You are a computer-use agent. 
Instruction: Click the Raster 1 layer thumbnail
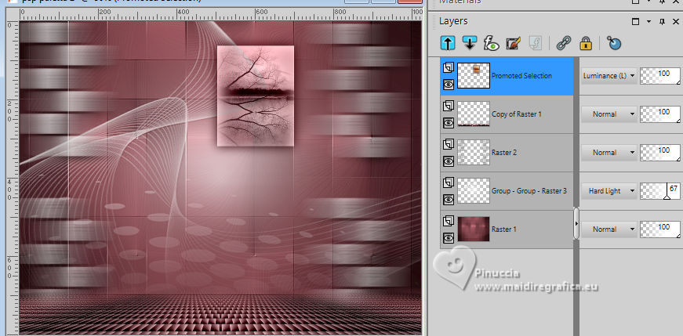coord(474,229)
